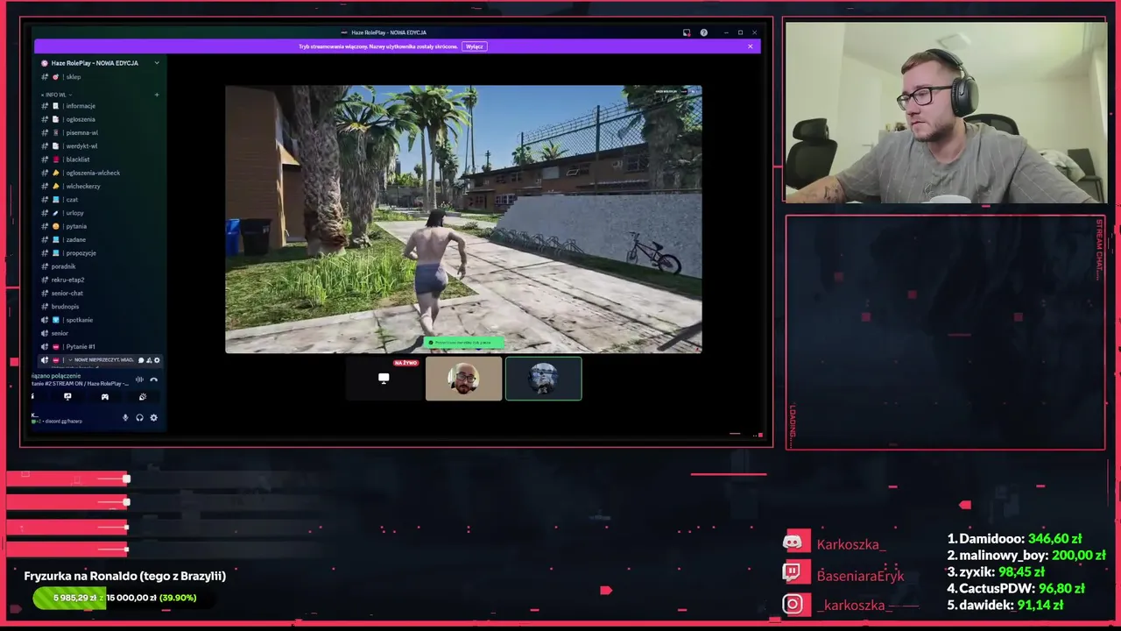Click donor 'CactusPDW: 96,80 zł'
1121x631 pixels.
1016,588
